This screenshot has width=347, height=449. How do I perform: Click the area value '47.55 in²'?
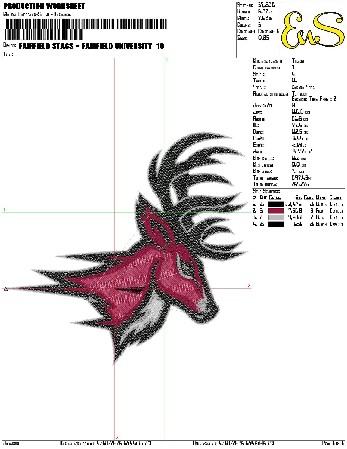point(303,151)
